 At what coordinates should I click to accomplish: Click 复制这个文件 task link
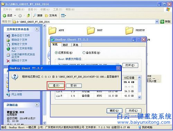(x=19, y=44)
